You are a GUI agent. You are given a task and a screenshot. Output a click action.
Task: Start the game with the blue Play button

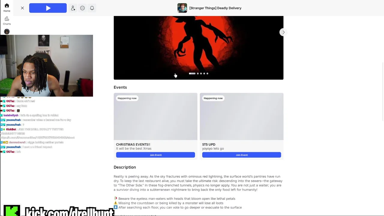pos(48,8)
